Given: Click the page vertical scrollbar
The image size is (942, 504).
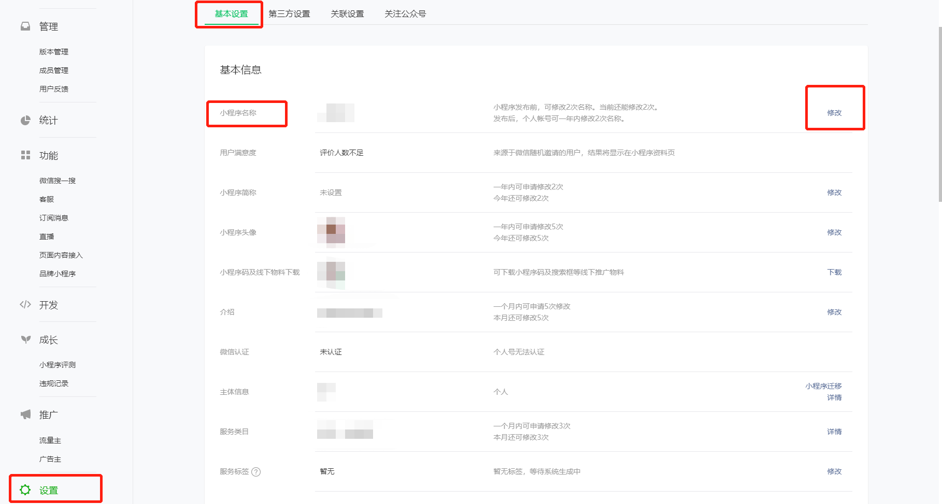Looking at the screenshot, I should pos(940,114).
